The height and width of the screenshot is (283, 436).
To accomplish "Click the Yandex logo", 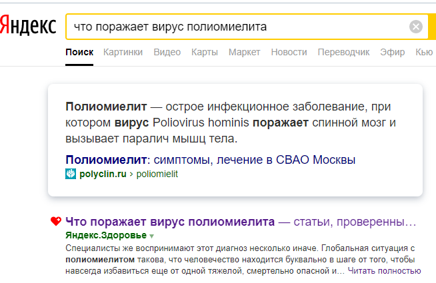I will pyautogui.click(x=28, y=27).
